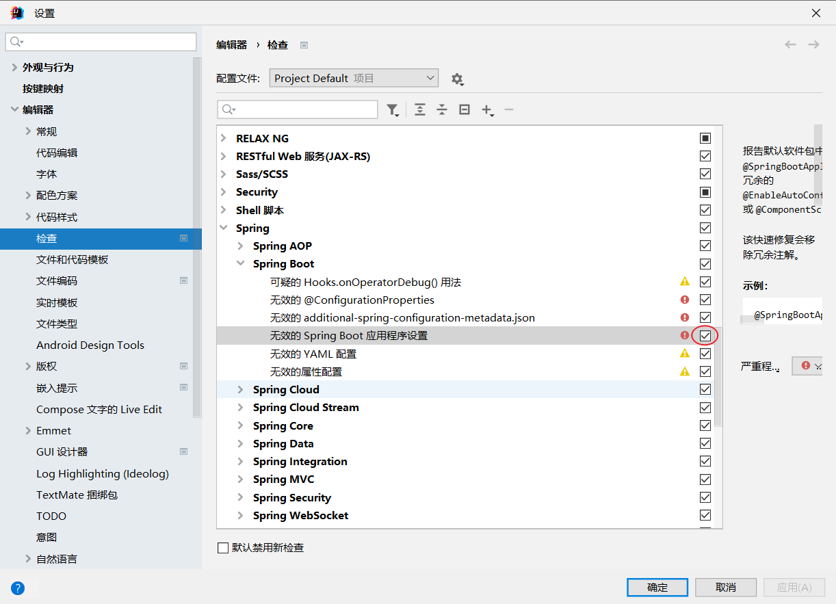
Task: Expand the 外观与行为 settings section
Action: tap(14, 67)
